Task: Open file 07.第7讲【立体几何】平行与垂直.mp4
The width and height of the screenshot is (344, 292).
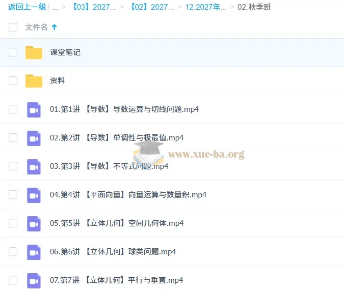Action: pyautogui.click(x=116, y=280)
